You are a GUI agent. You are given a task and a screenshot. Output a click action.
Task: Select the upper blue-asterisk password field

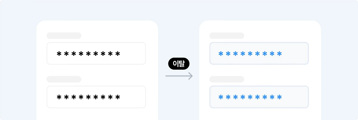pyautogui.click(x=259, y=53)
